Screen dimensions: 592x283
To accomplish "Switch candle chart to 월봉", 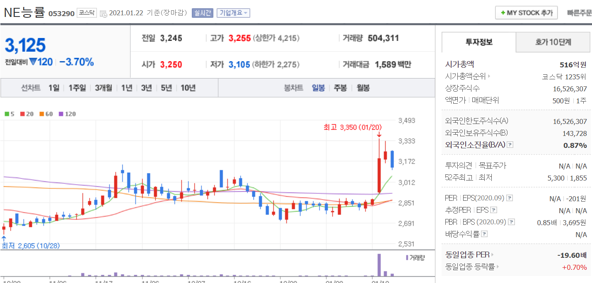I will pyautogui.click(x=363, y=88).
